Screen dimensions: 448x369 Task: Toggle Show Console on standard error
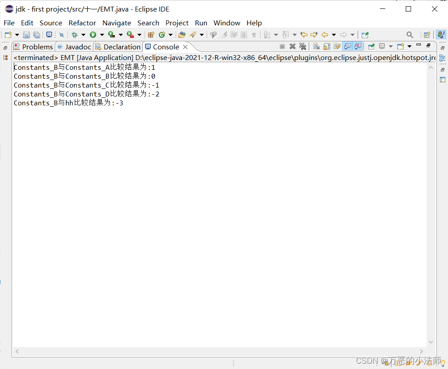coord(358,46)
